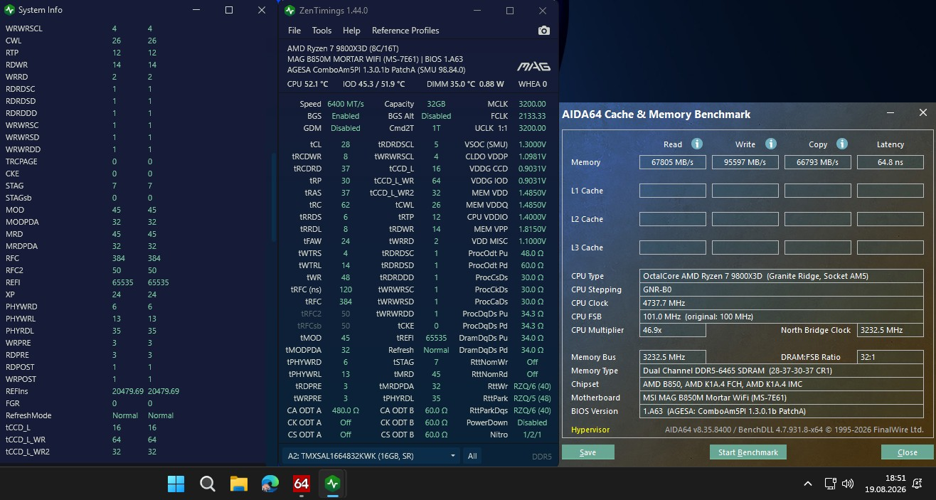Click the DDR5 label in ZenTimings footer

click(x=541, y=456)
